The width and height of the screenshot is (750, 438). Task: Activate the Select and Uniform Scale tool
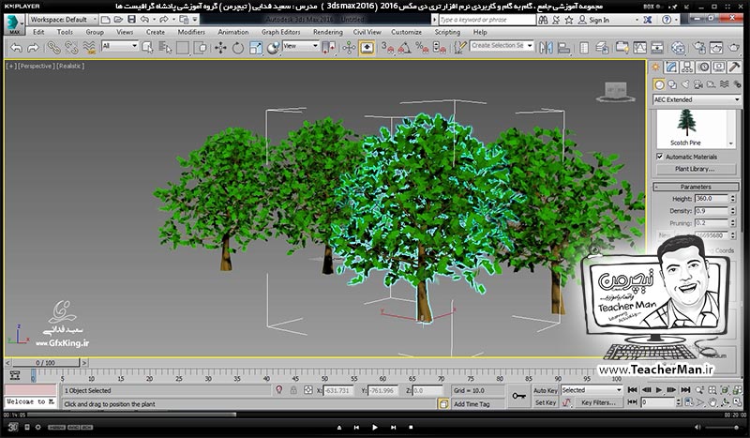256,48
